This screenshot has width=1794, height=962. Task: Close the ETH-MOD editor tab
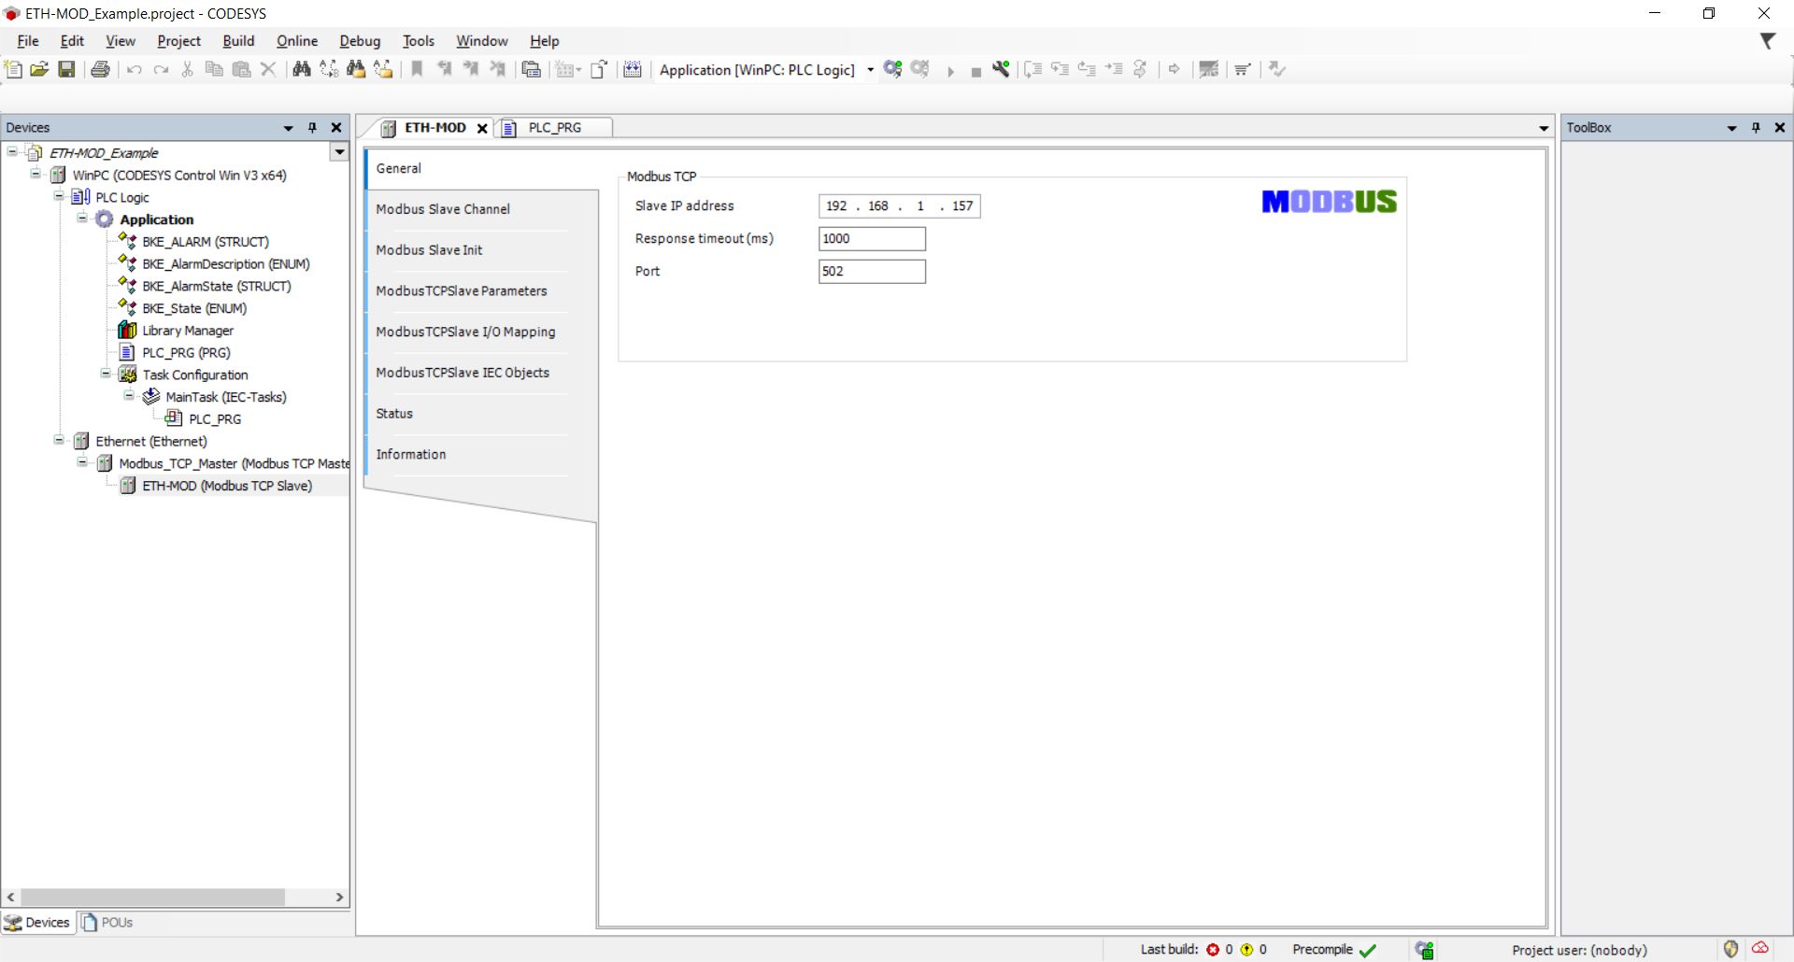click(x=482, y=129)
